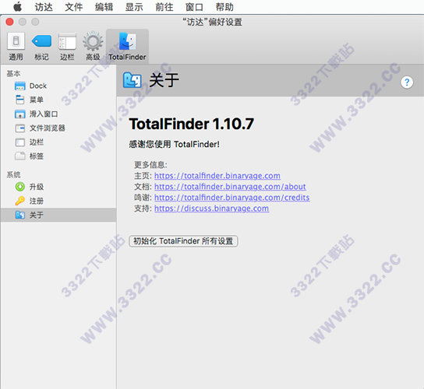Click the 边栏 icon in left list
The height and width of the screenshot is (389, 424).
20,142
